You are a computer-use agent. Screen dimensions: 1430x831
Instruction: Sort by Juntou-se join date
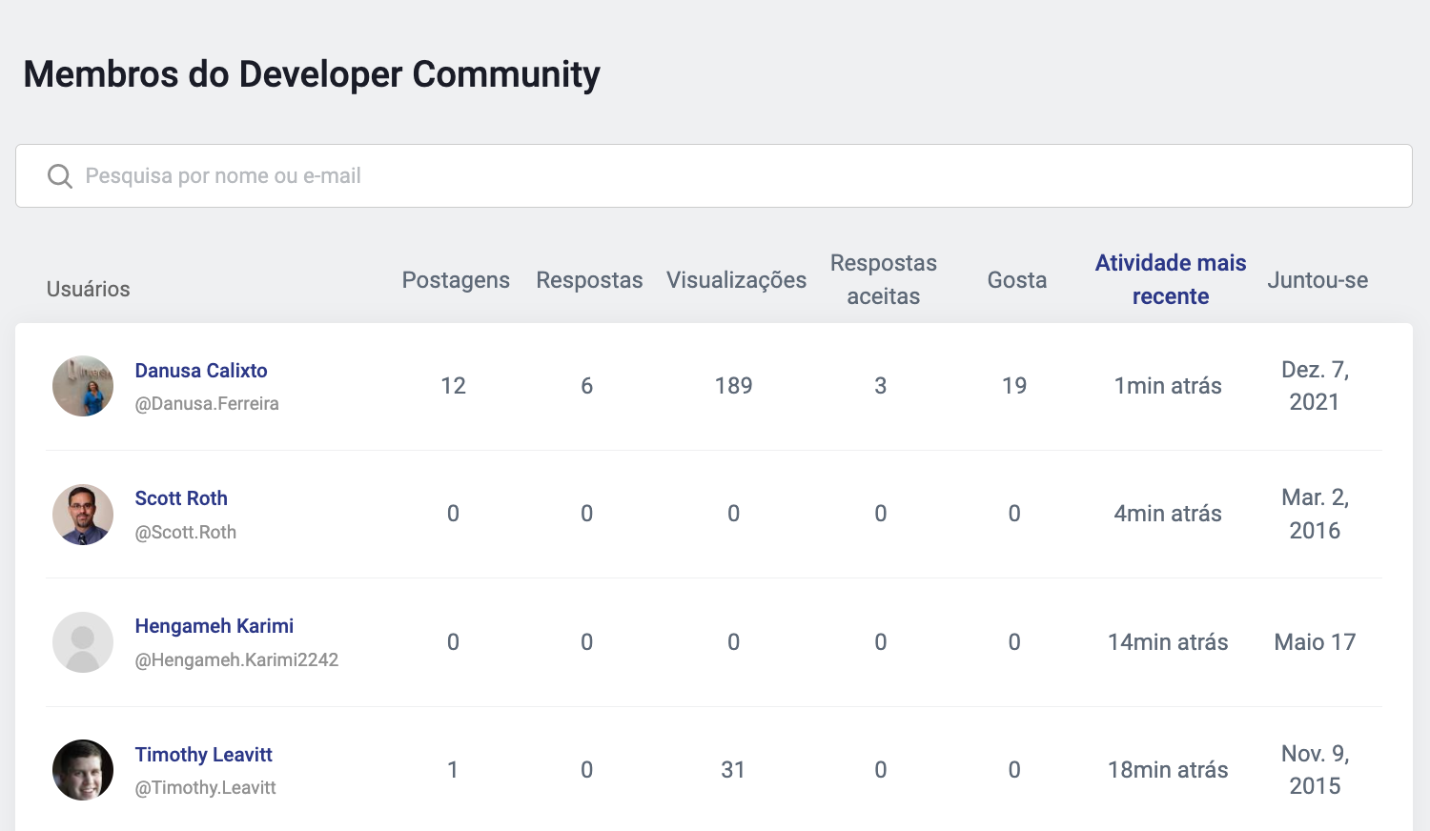(1317, 280)
